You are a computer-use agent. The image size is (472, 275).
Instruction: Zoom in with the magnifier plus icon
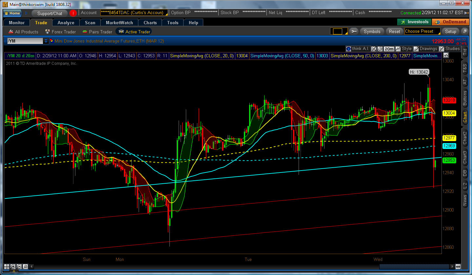coord(13,266)
